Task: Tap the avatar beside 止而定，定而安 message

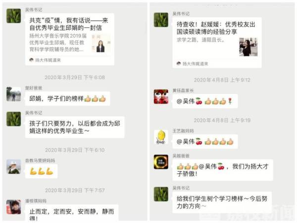Action: 14,207
